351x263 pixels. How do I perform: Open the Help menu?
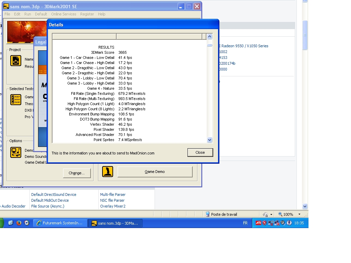pos(101,14)
